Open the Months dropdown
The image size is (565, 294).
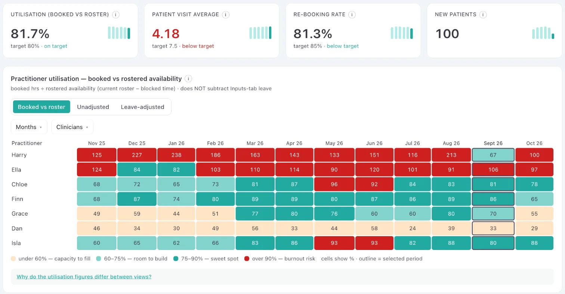[x=29, y=127]
